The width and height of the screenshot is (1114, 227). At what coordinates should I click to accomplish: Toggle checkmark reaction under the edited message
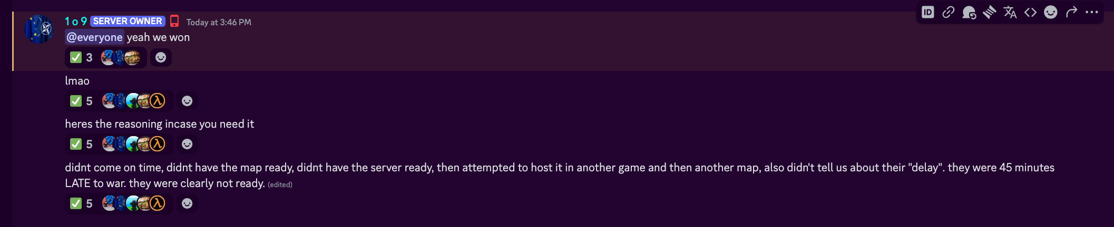click(119, 203)
